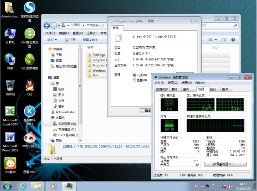The height and width of the screenshot is (191, 257).
Task: Click the Explorer back navigation arrow
Action: 47,25
